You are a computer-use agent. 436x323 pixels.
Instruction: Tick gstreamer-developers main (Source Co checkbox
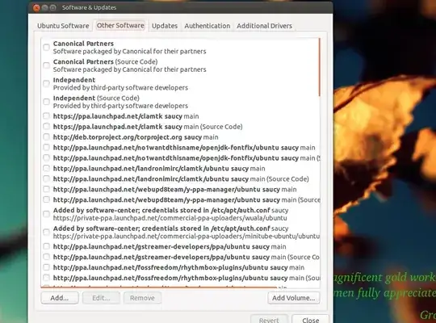47,257
